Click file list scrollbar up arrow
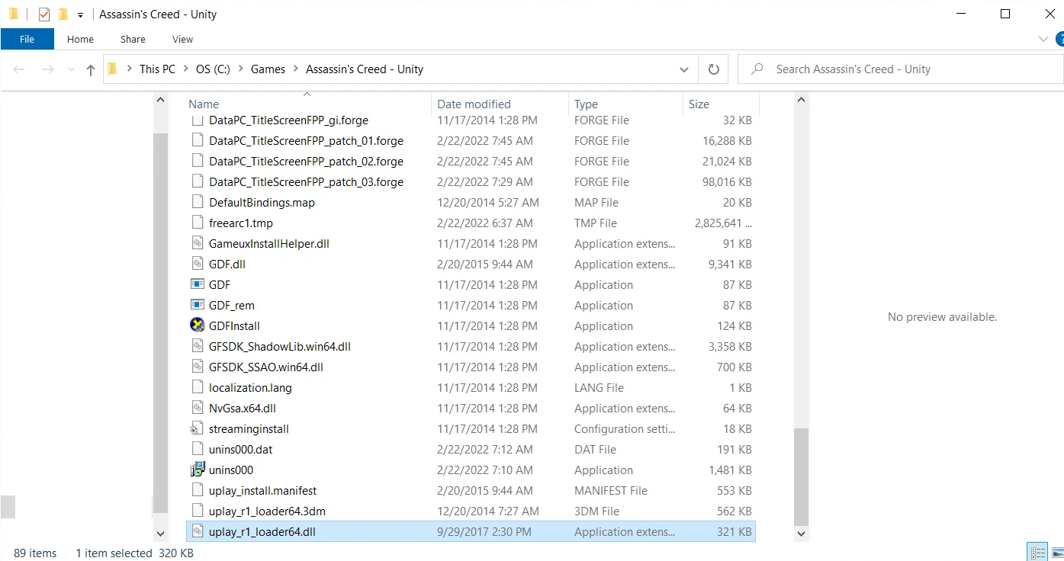Screen dimensions: 1064x561 tap(801, 100)
